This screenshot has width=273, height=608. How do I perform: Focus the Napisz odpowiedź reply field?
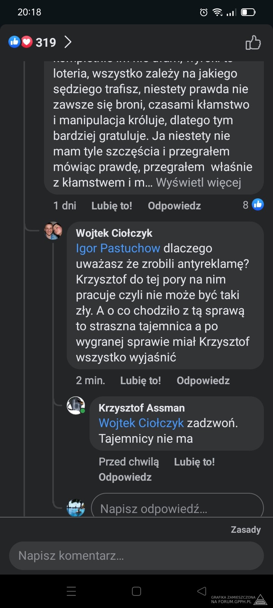coord(177,508)
